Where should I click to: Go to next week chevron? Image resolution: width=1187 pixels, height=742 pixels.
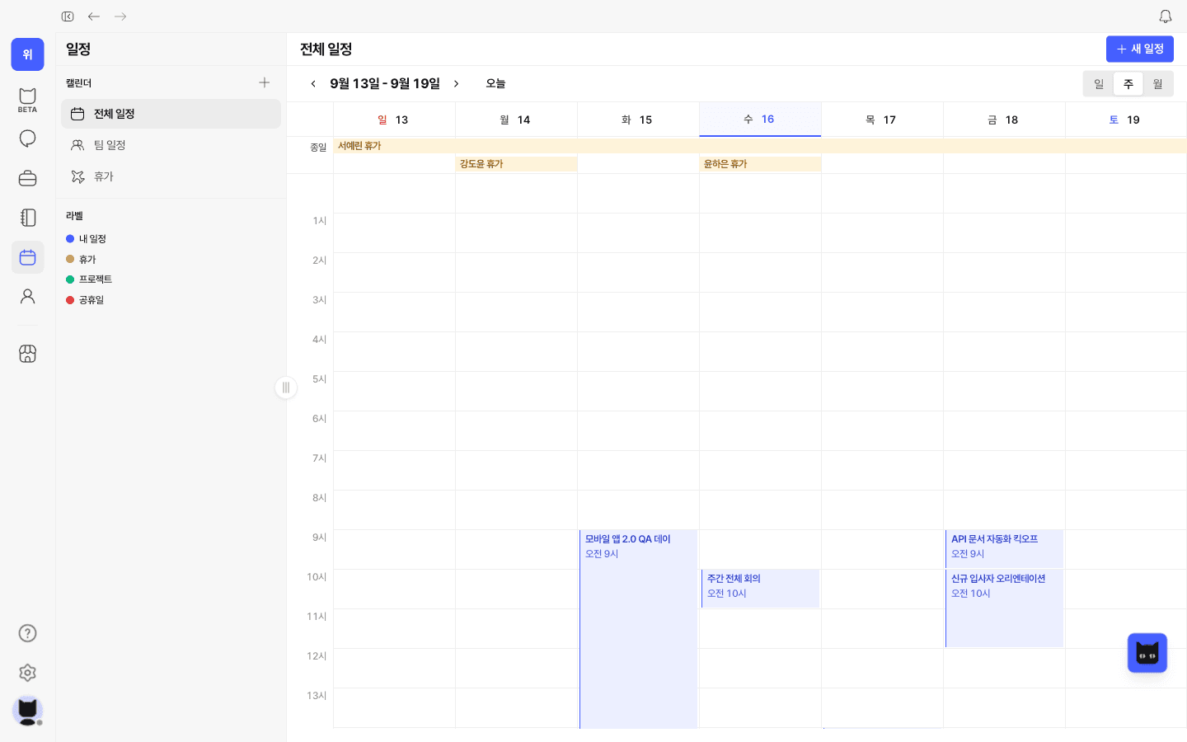click(x=456, y=84)
